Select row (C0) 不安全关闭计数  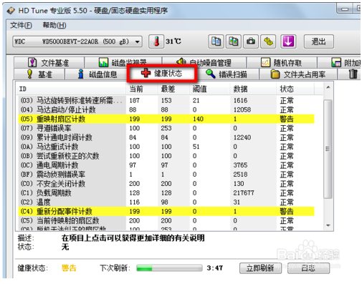click(166, 184)
